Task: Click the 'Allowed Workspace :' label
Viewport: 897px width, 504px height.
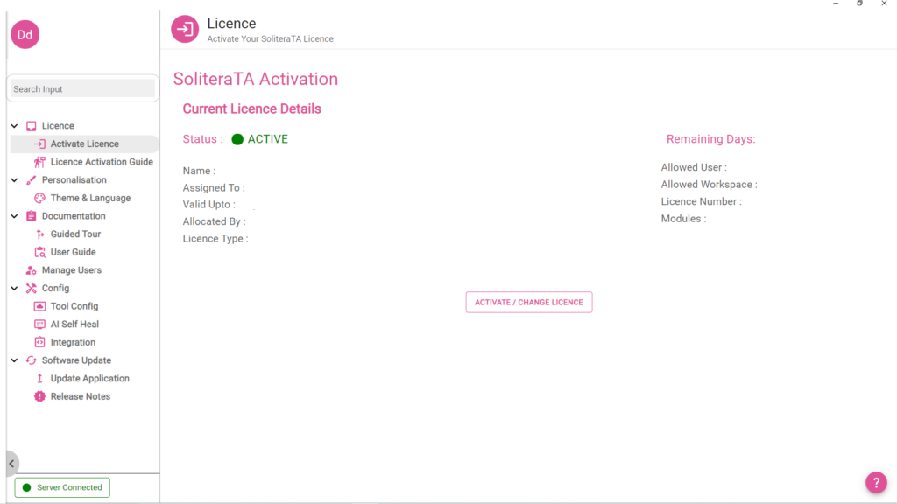Action: (x=709, y=185)
